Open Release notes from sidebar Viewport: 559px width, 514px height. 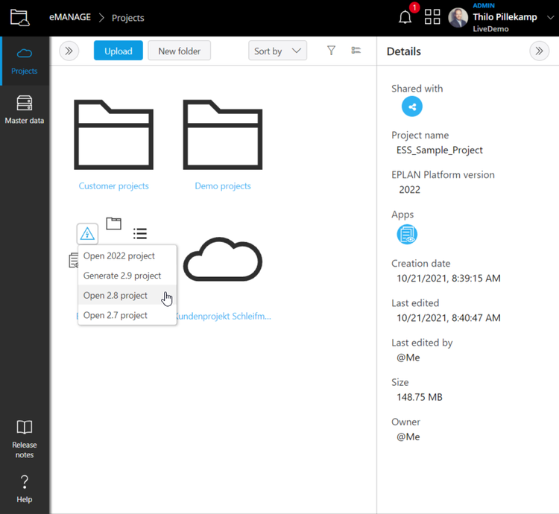[25, 439]
